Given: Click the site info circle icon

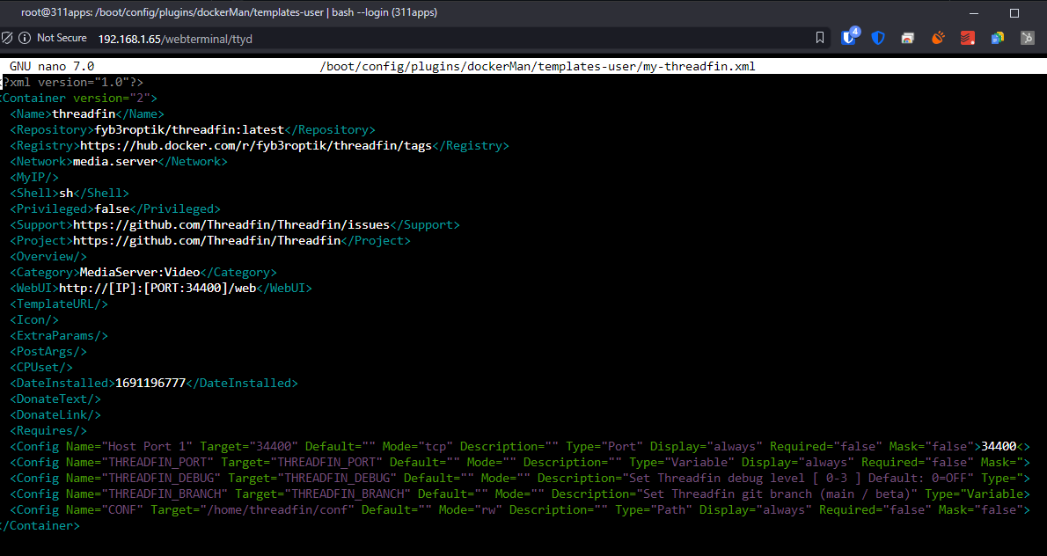Looking at the screenshot, I should [x=24, y=38].
